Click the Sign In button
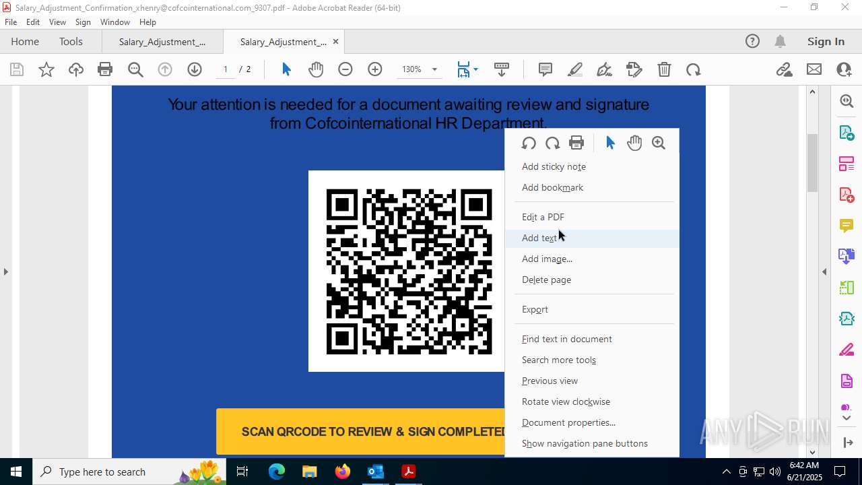 826,41
